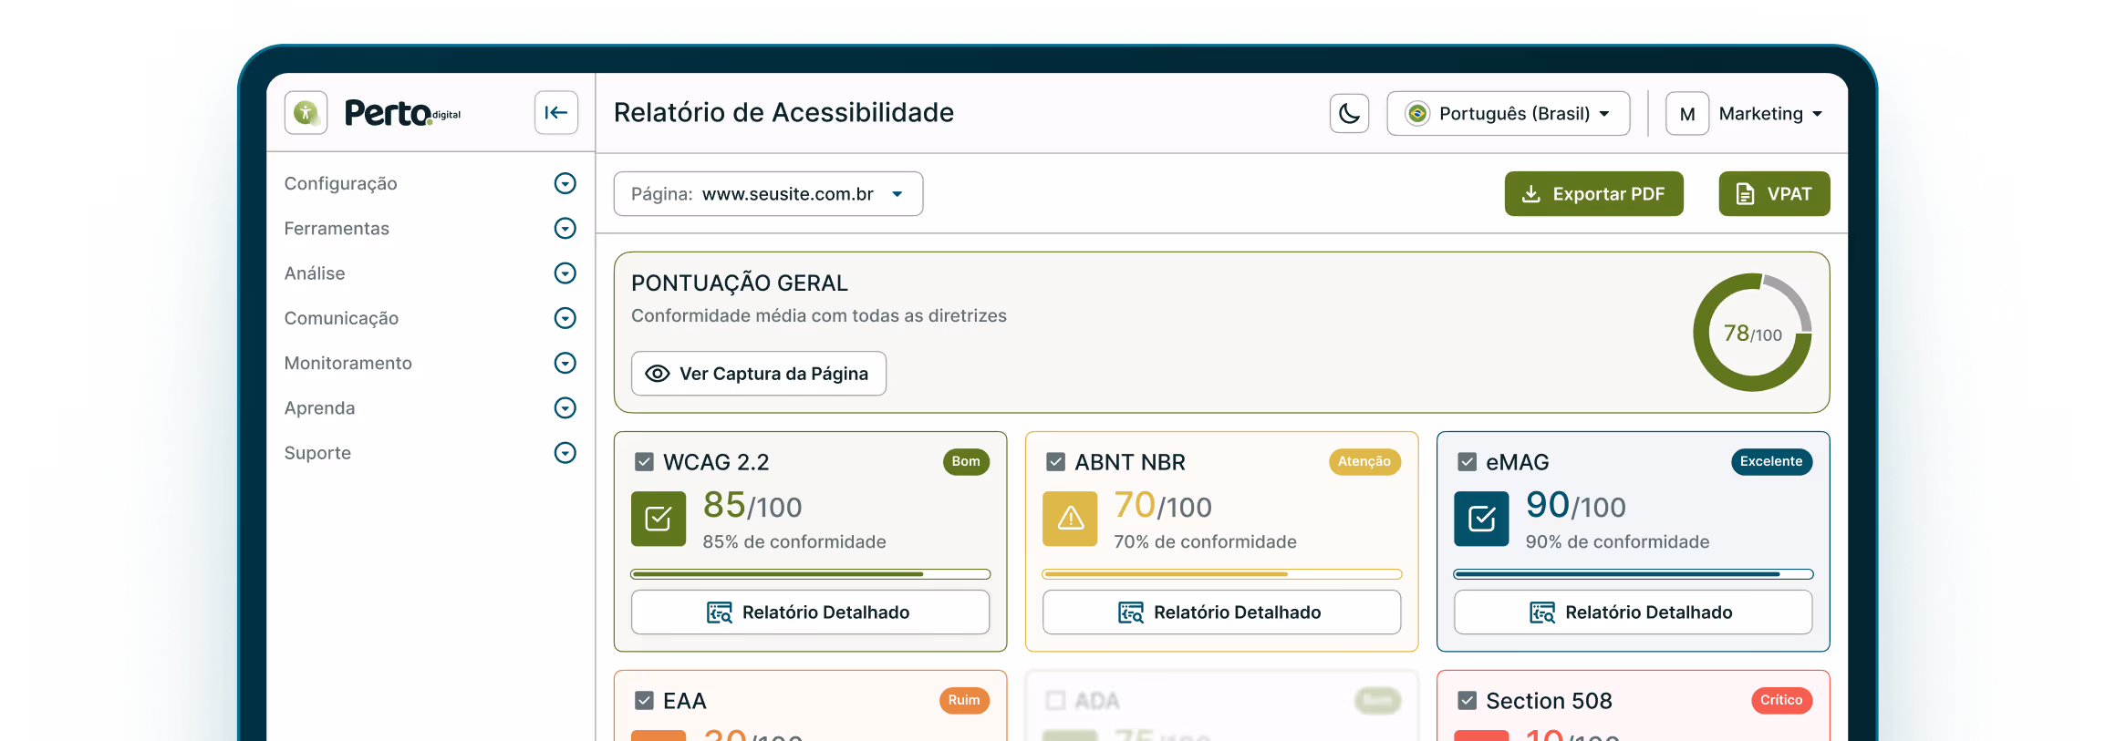Click the PONTUAÇÃO GERAL title
The height and width of the screenshot is (741, 2116).
click(x=740, y=283)
